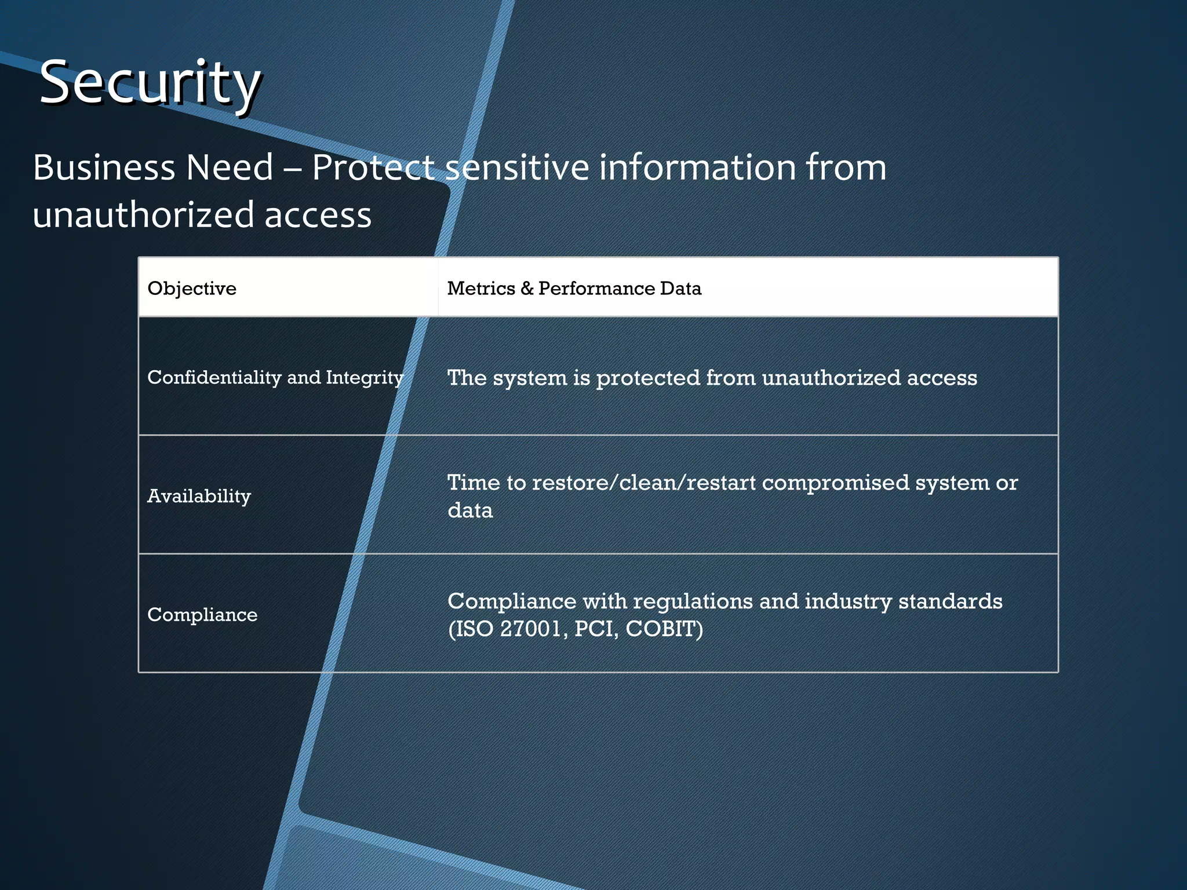Click the white table header row
Screen dimensions: 1187x890
coord(869,288)
